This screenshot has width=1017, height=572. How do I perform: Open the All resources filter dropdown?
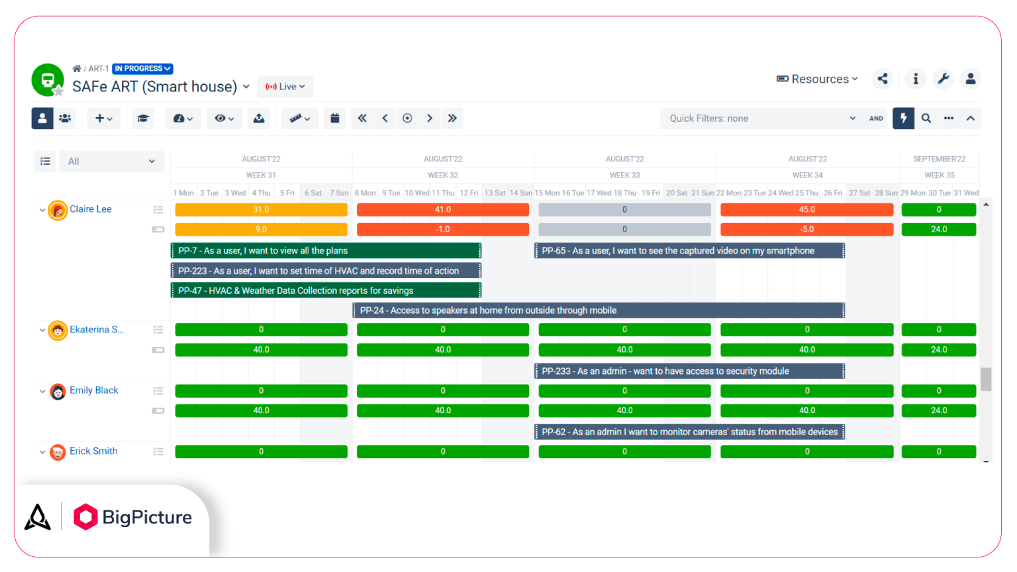[112, 161]
